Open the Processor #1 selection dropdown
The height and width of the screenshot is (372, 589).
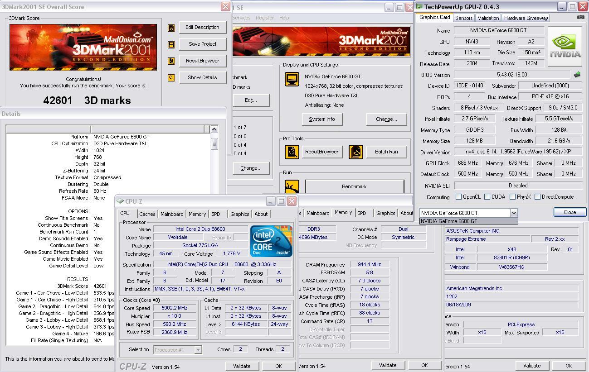(x=198, y=349)
